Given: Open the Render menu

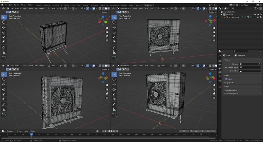Looking at the screenshot, I should (16, 5).
